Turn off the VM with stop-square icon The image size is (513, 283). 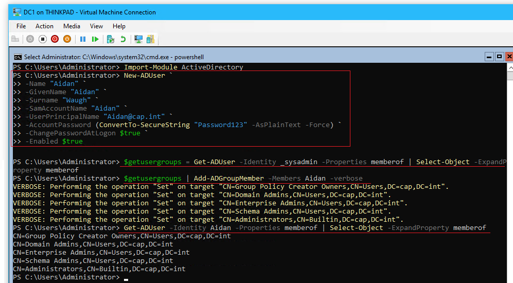[43, 39]
